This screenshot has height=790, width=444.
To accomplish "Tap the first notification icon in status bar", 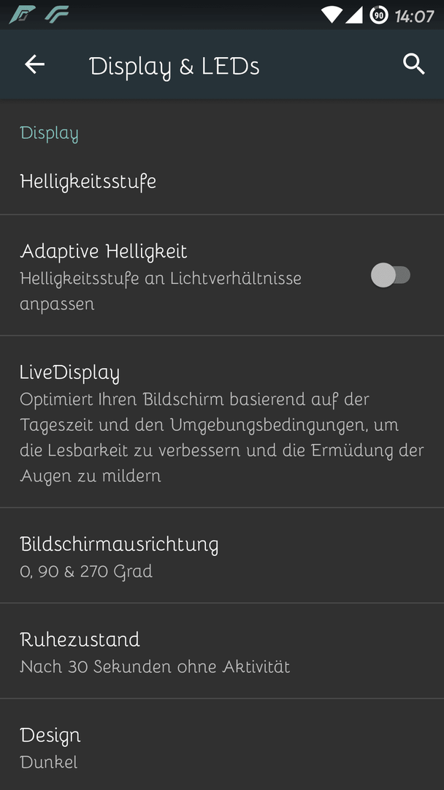I will click(22, 15).
